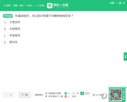Screen dimensions: 127x102
Task: Open the 小车类 breadcrumb link
Action: point(41,6)
